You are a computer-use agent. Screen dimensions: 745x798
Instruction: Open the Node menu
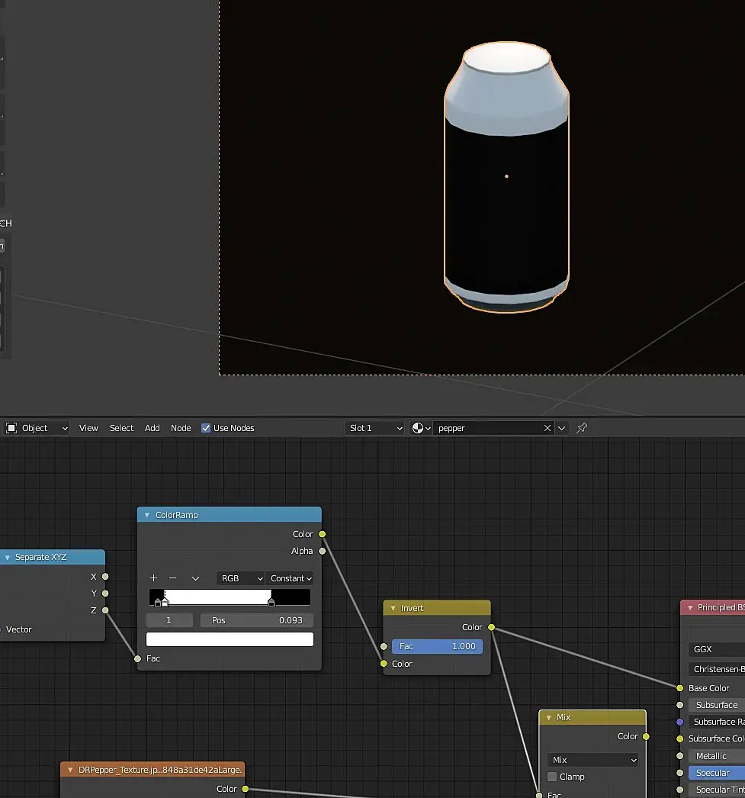(181, 428)
